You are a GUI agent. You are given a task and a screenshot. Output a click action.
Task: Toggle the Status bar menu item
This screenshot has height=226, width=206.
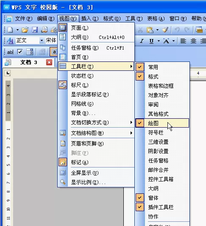pos(96,76)
